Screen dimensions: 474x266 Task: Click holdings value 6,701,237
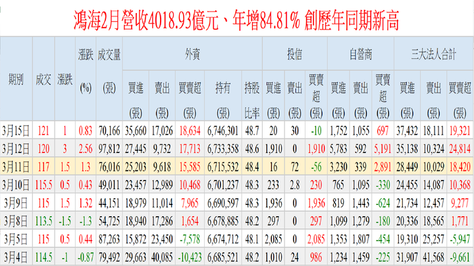click(x=223, y=185)
